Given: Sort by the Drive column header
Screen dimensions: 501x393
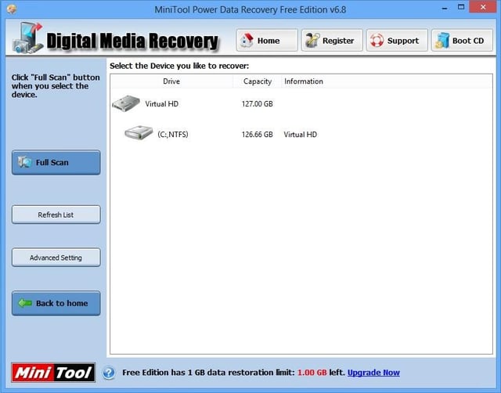Looking at the screenshot, I should tap(171, 81).
